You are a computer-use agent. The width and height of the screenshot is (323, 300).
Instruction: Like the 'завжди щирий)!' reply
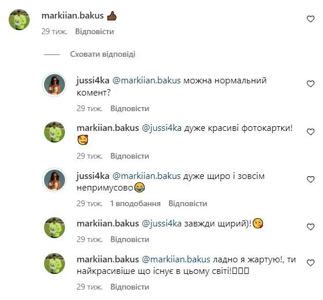[x=310, y=227]
